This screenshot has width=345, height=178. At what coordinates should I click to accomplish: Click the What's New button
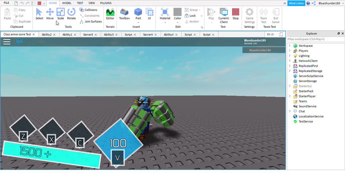click(x=296, y=3)
